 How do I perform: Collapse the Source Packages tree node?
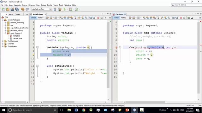tap(3, 20)
